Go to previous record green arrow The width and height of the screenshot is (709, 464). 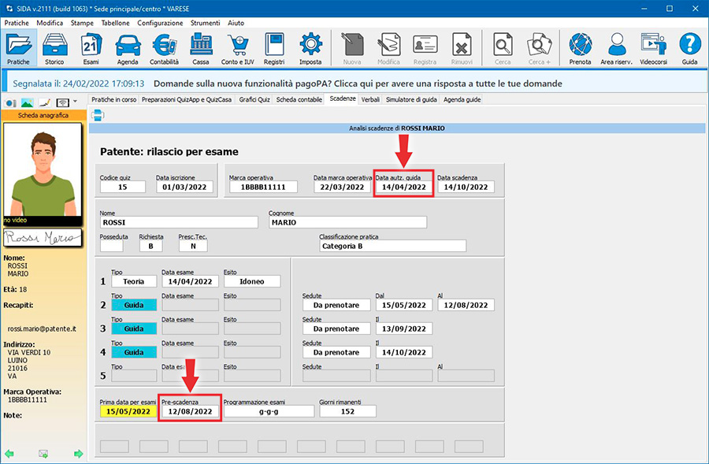(x=9, y=454)
